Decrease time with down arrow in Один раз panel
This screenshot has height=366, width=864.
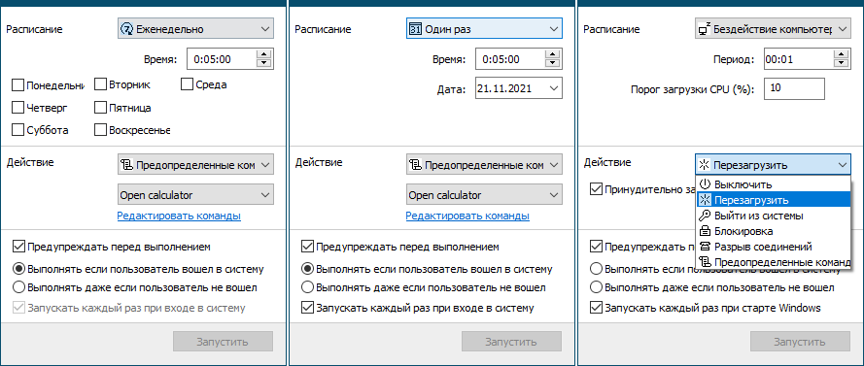[x=554, y=64]
